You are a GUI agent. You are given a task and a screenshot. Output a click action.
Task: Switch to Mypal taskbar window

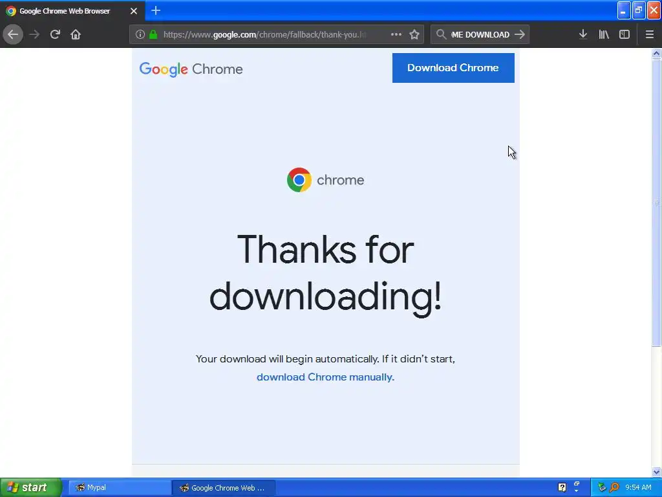tap(119, 488)
